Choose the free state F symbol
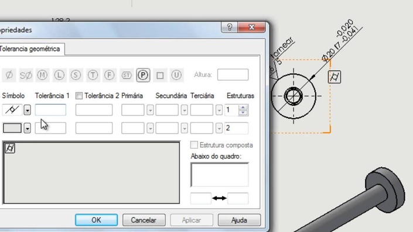The height and width of the screenshot is (232, 413). point(110,75)
